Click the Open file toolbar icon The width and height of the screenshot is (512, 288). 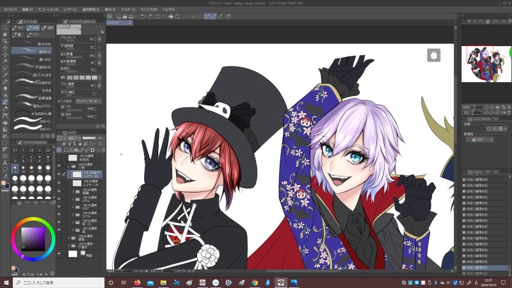click(125, 17)
